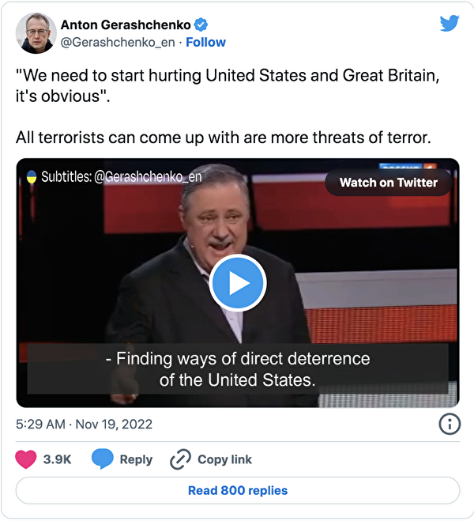Click the copy link chain icon
The image size is (474, 521).
(x=181, y=459)
